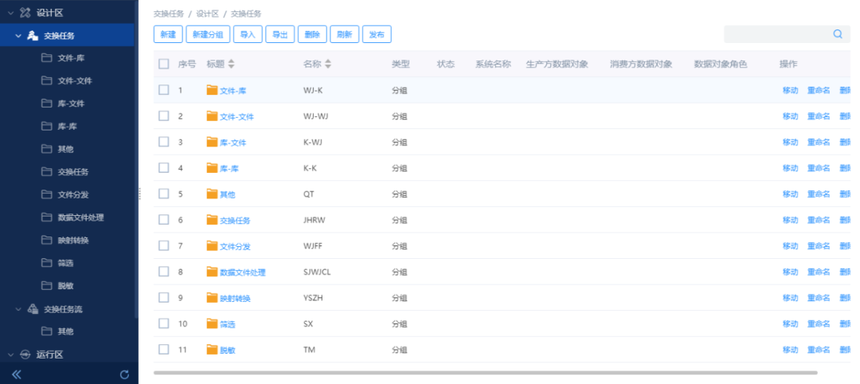
Task: Click the folder icon in row 文件-库
Action: click(212, 90)
